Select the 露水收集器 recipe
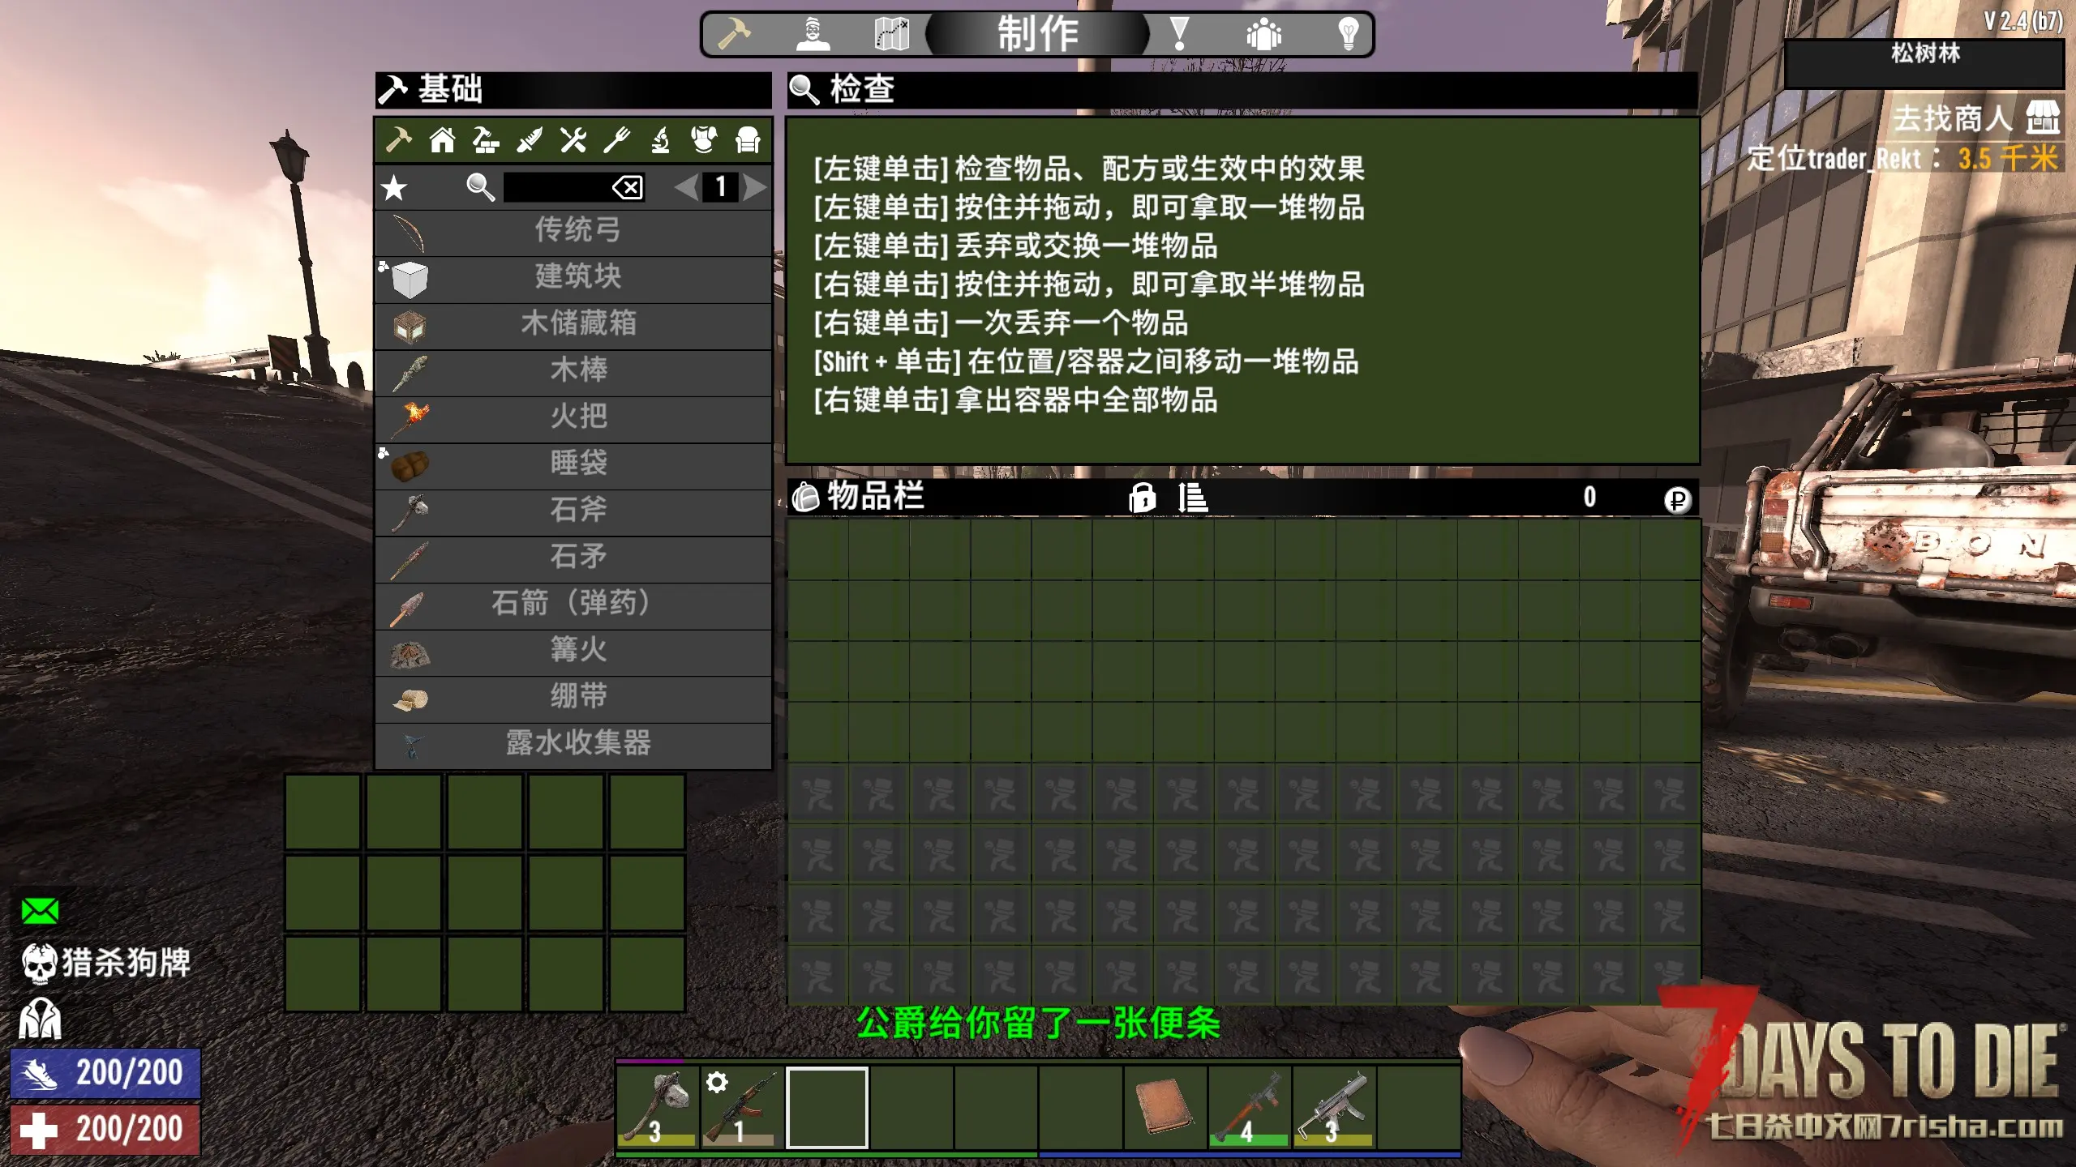This screenshot has width=2076, height=1167. pyautogui.click(x=577, y=743)
